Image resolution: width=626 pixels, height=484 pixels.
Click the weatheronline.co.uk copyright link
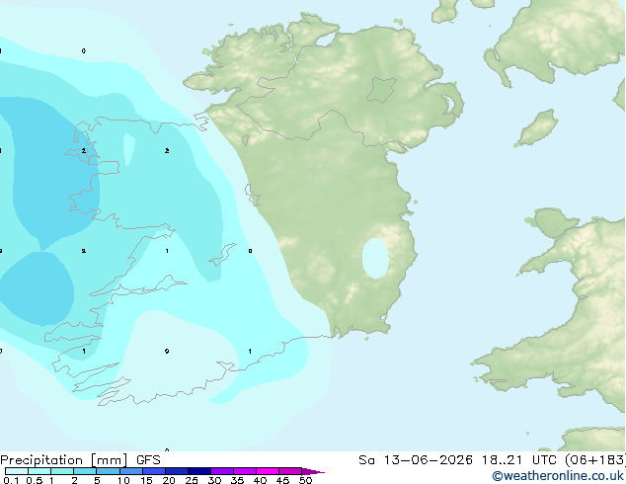[x=558, y=476]
